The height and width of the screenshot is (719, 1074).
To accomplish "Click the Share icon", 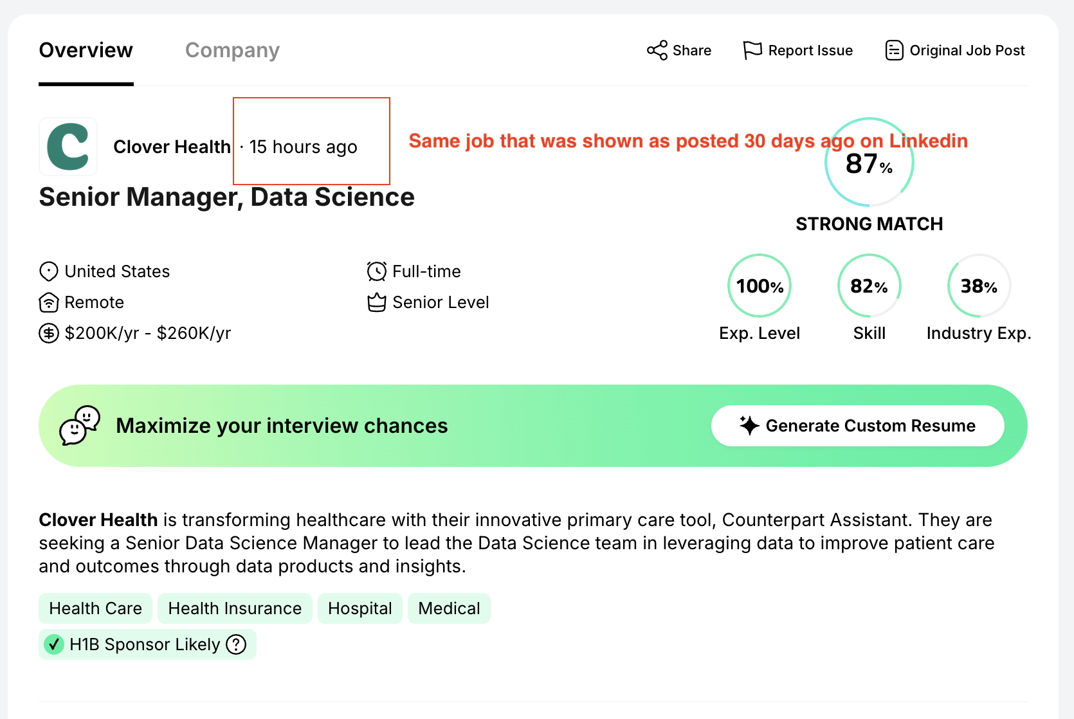I will (657, 50).
